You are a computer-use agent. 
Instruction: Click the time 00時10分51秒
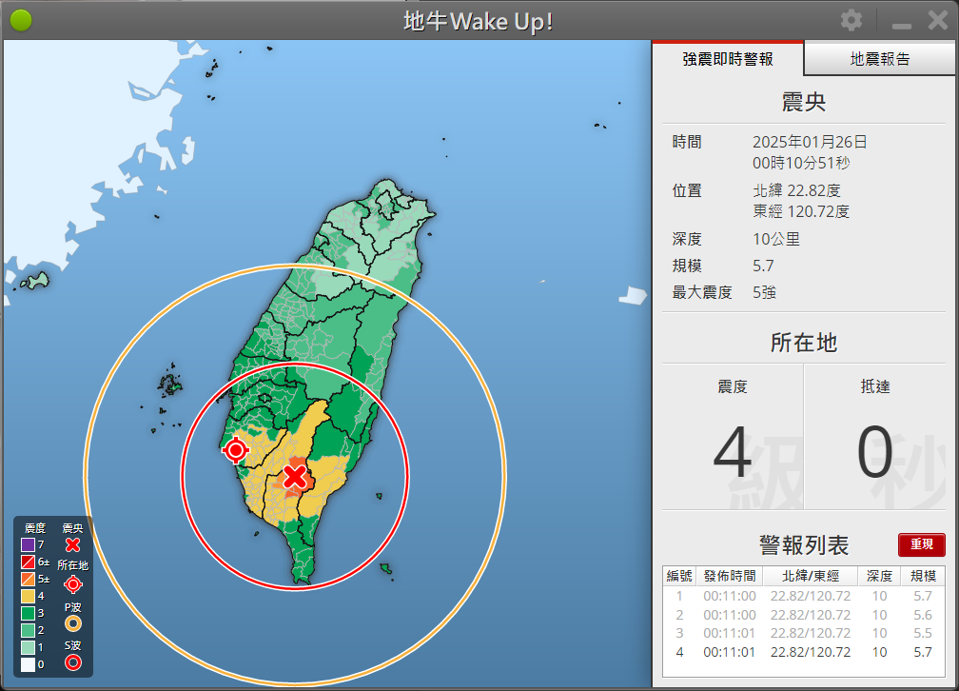[x=801, y=163]
